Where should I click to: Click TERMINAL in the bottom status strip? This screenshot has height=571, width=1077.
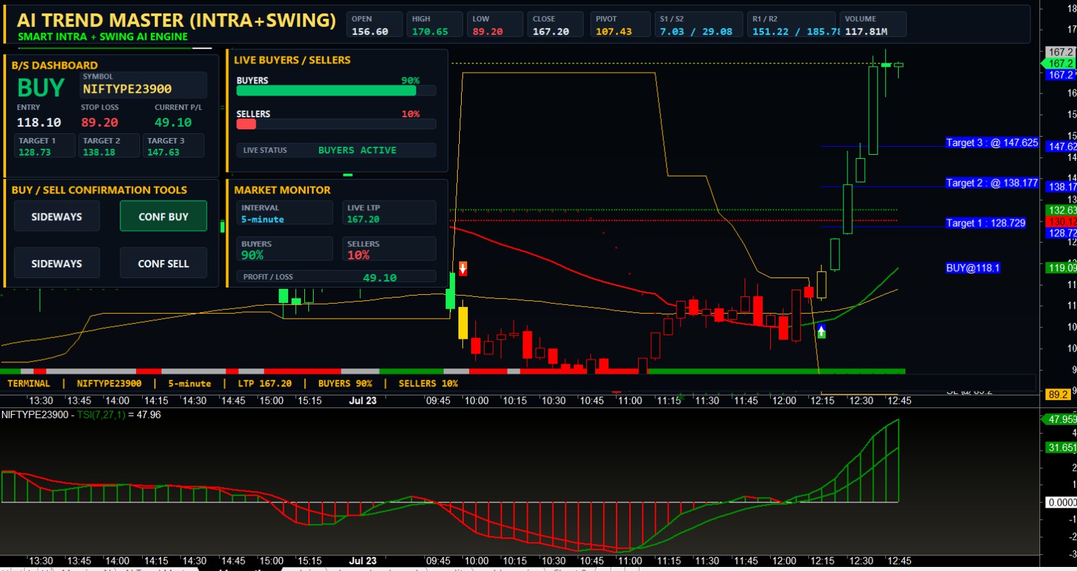(28, 383)
